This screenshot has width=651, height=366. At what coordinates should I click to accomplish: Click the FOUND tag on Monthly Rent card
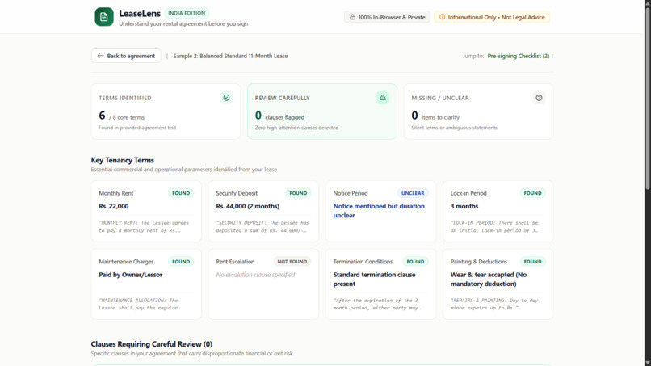pyautogui.click(x=181, y=193)
